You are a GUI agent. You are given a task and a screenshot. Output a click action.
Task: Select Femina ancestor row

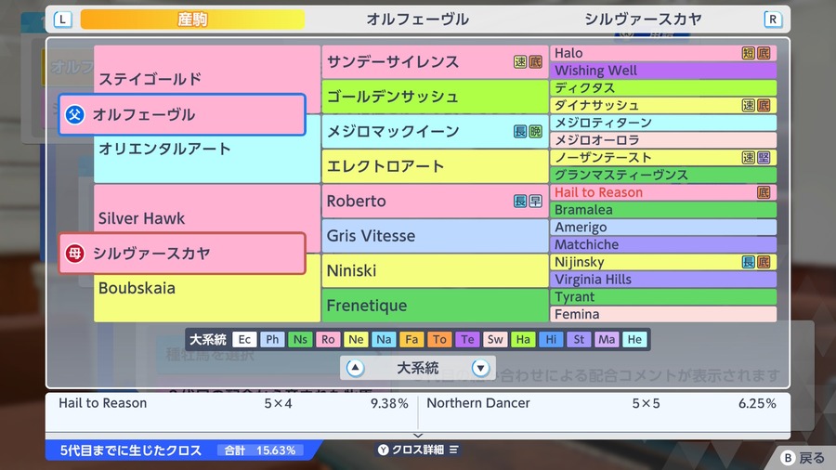(663, 314)
